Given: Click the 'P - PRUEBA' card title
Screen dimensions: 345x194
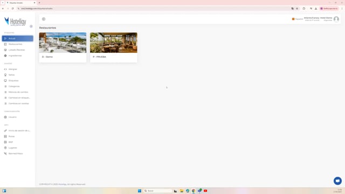Looking at the screenshot, I should [x=99, y=57].
